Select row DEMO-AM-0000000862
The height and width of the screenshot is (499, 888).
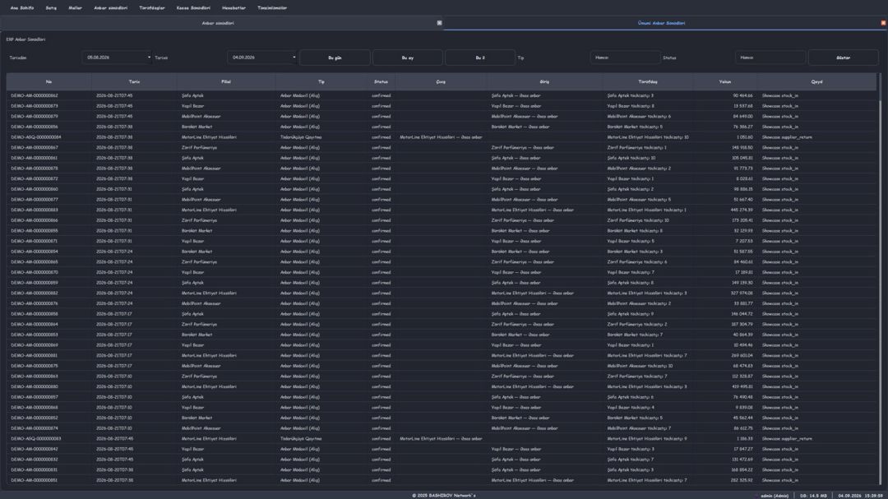point(442,95)
